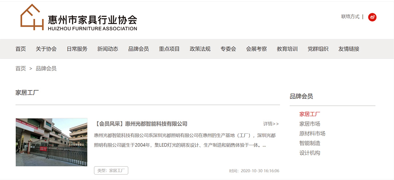This screenshot has height=180, width=394.
Task: Click the 首页 breadcrumb link
Action: [x=21, y=68]
